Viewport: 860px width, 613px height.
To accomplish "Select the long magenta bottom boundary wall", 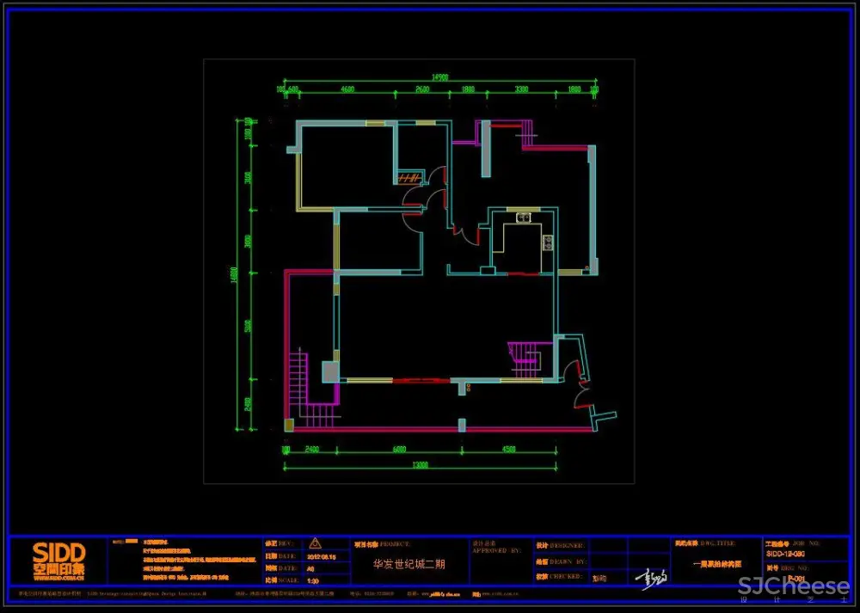I will pos(439,428).
